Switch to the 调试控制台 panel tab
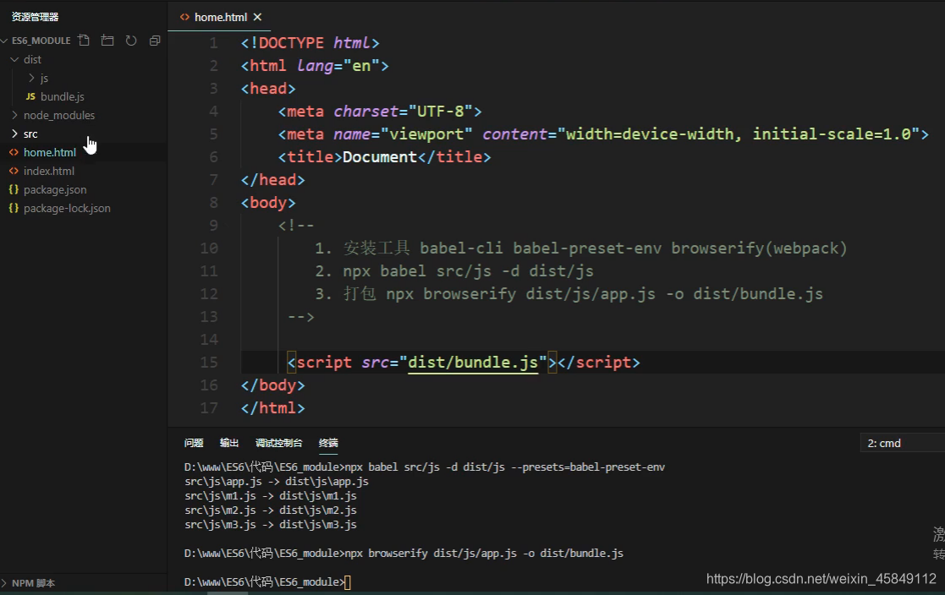This screenshot has height=595, width=945. click(x=278, y=443)
